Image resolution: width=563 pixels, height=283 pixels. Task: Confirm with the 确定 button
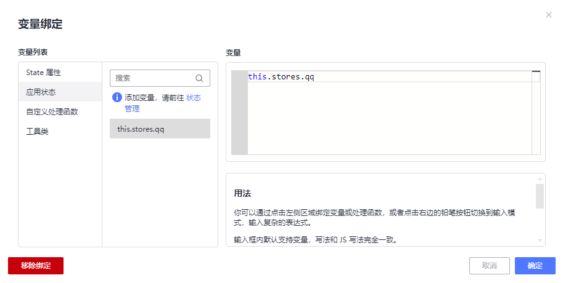point(535,266)
